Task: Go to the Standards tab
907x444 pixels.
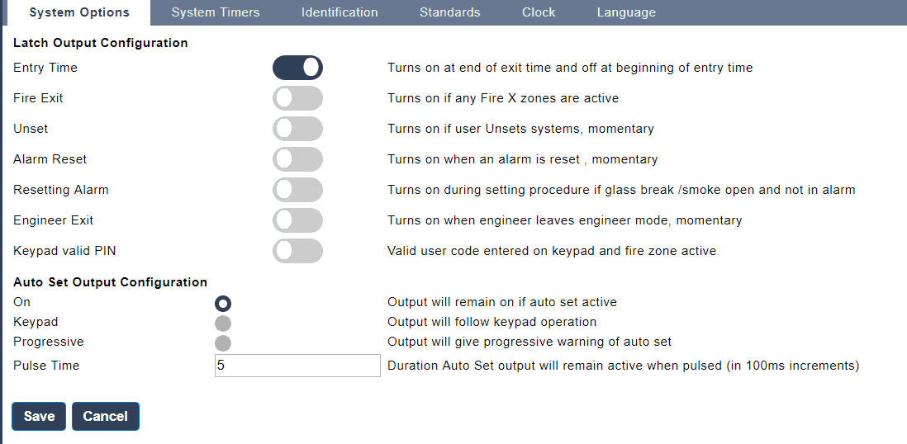Action: pos(449,12)
